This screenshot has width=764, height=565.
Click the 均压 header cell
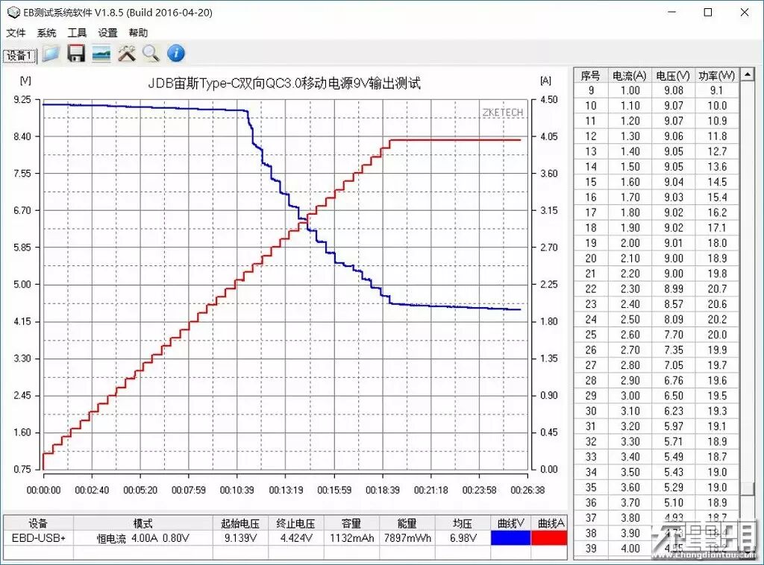tap(463, 523)
